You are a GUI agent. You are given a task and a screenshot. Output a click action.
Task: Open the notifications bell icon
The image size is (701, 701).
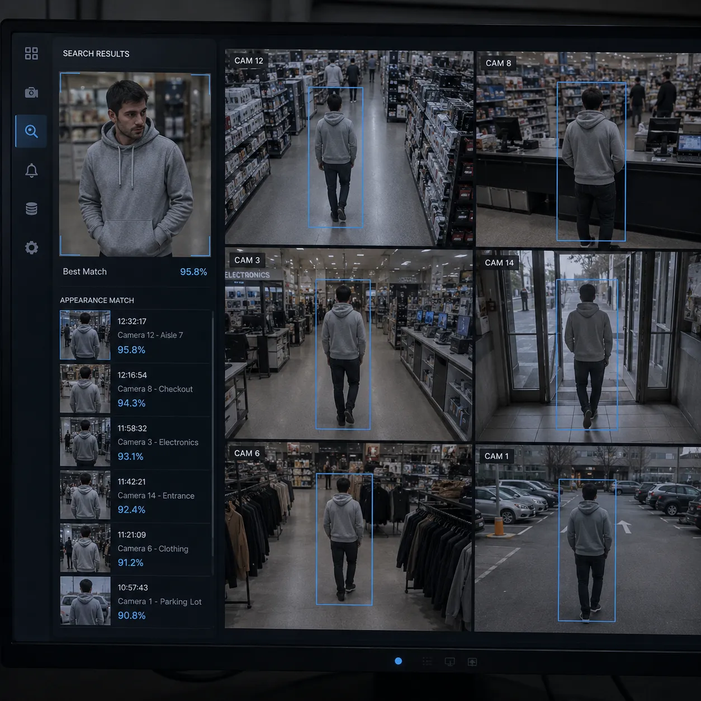(31, 170)
